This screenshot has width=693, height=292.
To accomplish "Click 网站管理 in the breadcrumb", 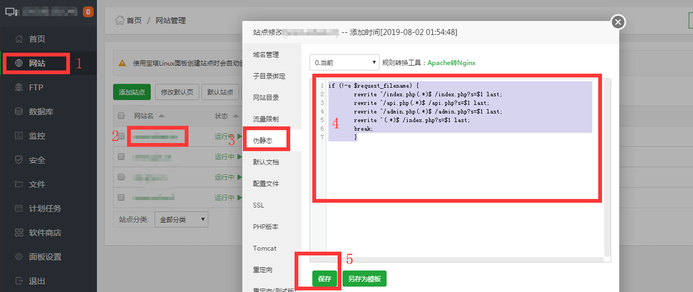I will click(x=171, y=20).
